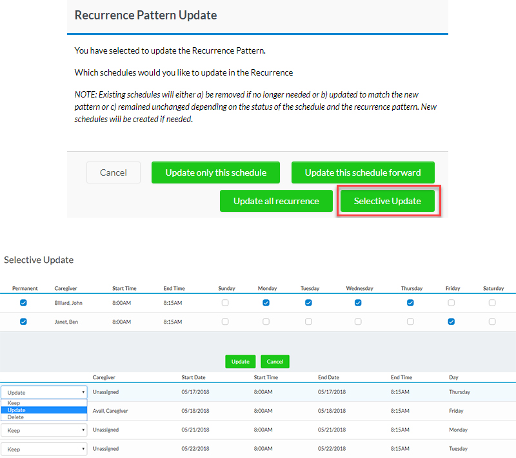The image size is (516, 458).
Task: Click Update this schedule forward button
Action: pos(362,172)
